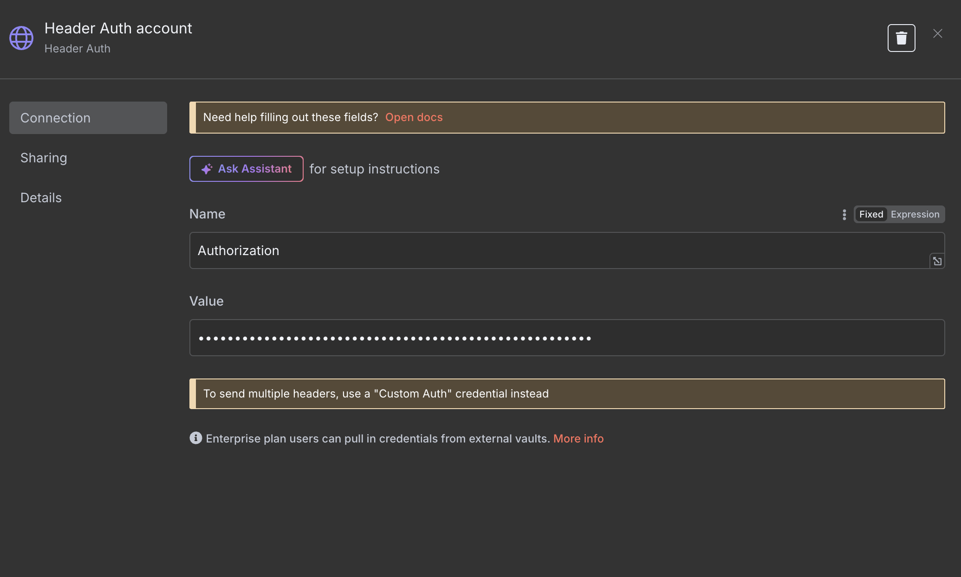Click into the masked Value field

click(x=567, y=338)
